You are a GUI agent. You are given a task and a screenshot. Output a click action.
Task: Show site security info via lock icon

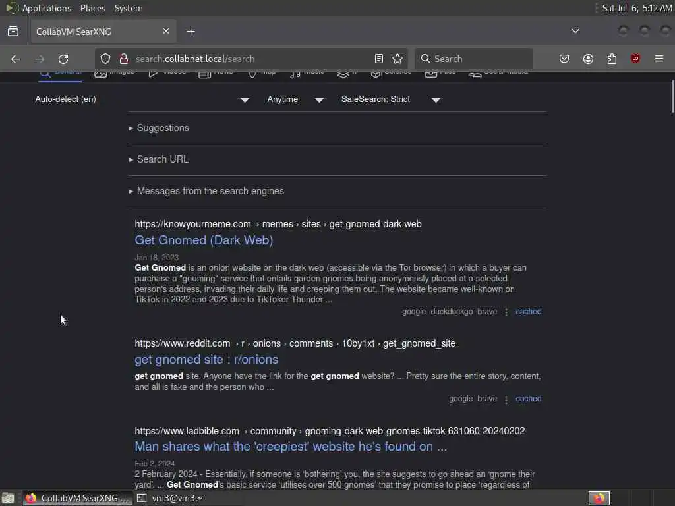point(124,59)
